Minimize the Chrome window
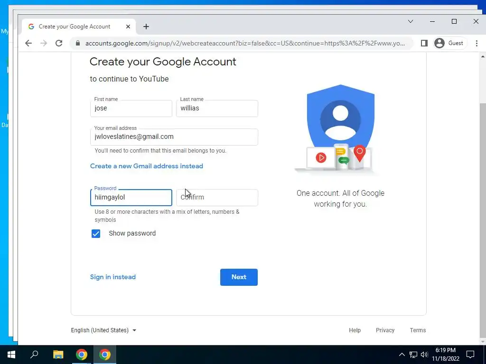This screenshot has height=364, width=486. (x=432, y=21)
